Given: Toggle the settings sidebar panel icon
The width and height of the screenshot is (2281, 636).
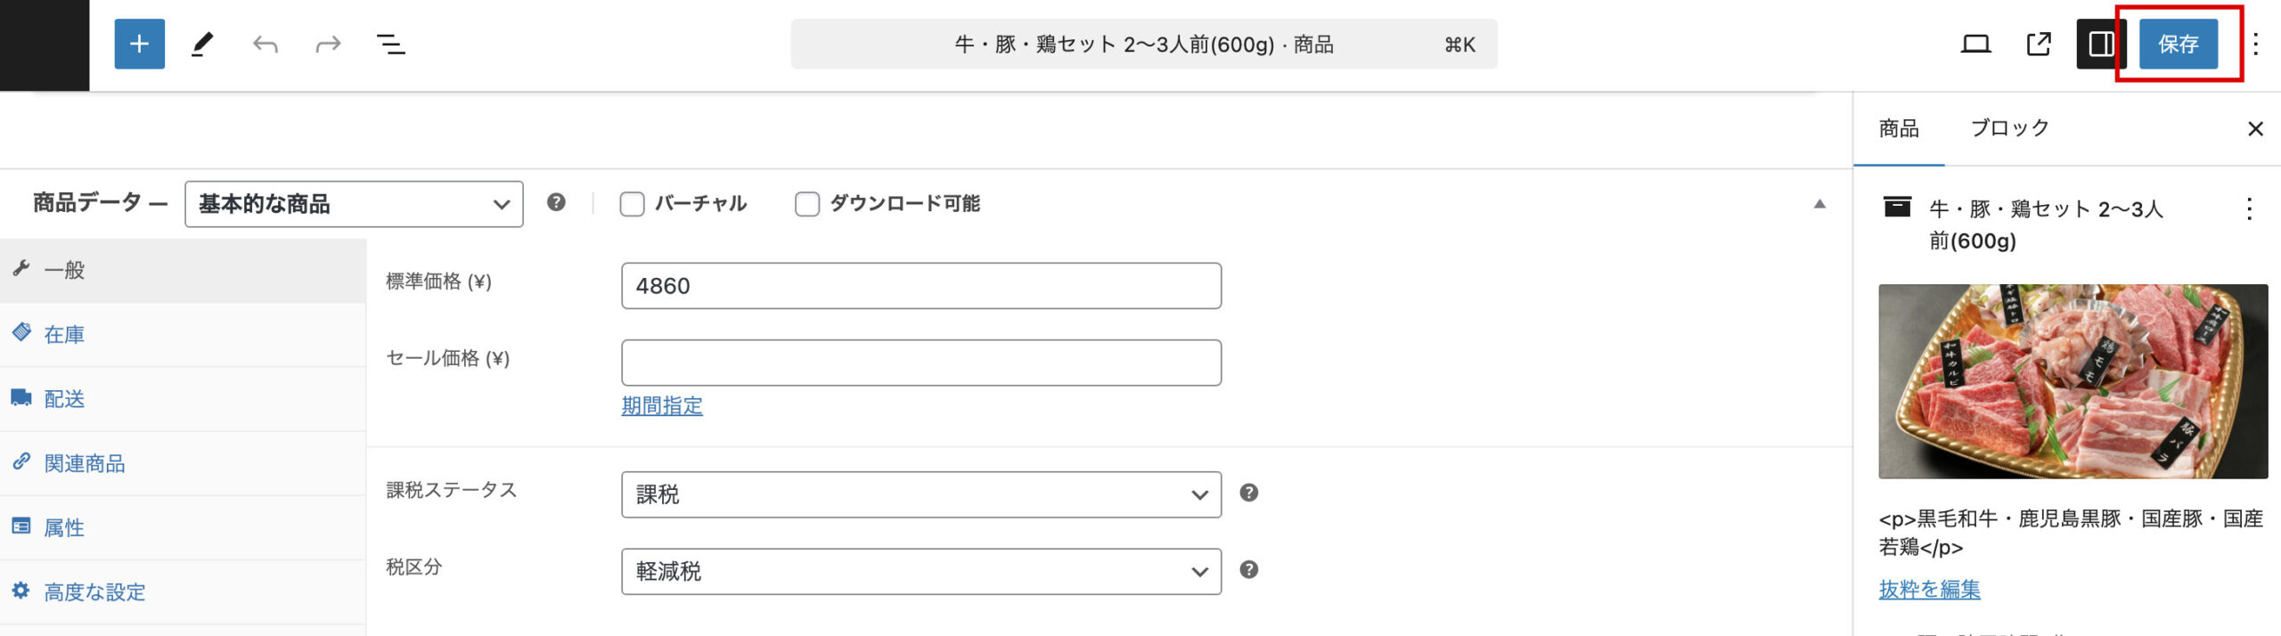Looking at the screenshot, I should pyautogui.click(x=2101, y=44).
